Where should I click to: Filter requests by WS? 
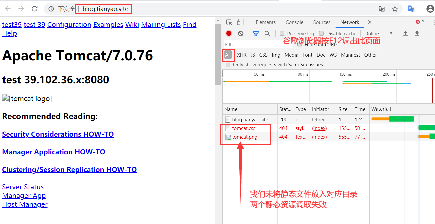(x=333, y=55)
